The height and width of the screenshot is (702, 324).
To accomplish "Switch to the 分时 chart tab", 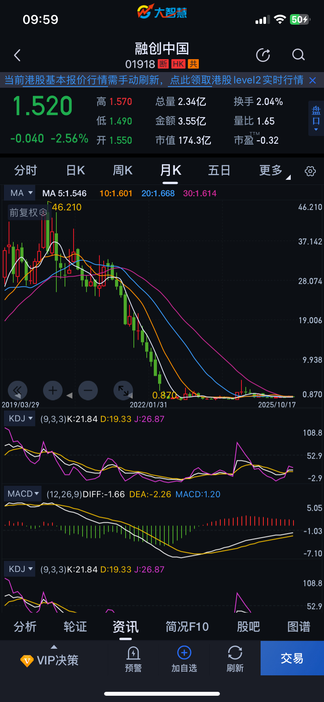I will click(26, 170).
